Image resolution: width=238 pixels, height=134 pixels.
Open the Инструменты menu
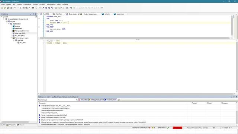[x=51, y=4]
